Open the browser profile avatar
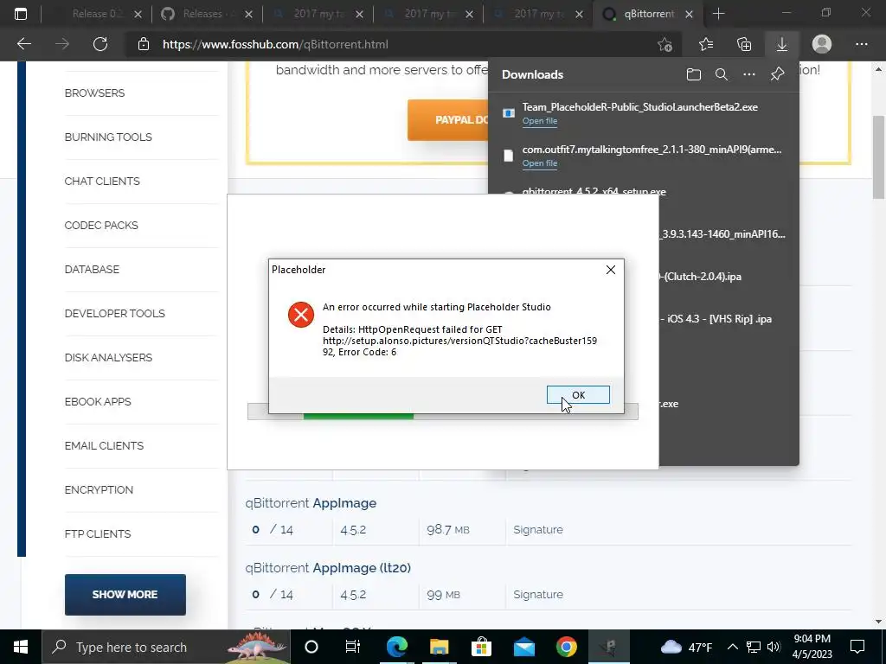Screen dimensions: 886x664 click(822, 44)
